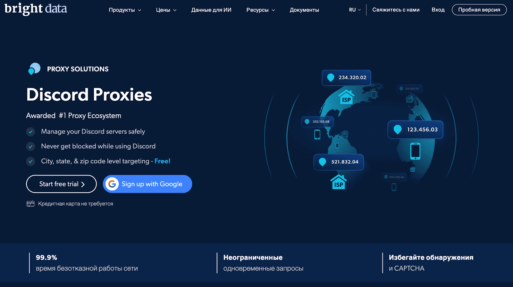Click the Неограниченные statistic heading
The image size is (513, 287).
pyautogui.click(x=253, y=258)
